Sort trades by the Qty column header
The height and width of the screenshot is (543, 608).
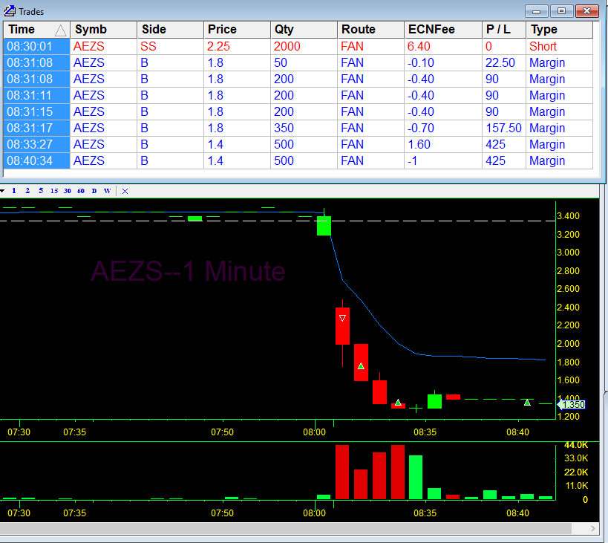click(x=304, y=30)
